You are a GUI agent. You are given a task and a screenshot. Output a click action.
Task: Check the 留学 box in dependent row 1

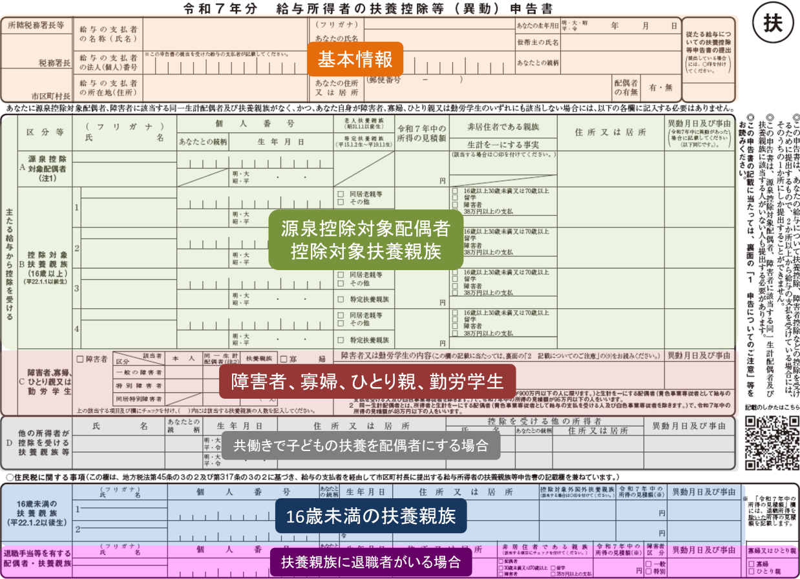[x=455, y=198]
